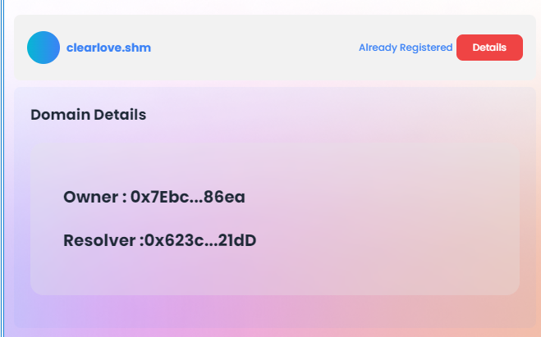
Task: Select Resolver address 0x623c...21dD
Action: [200, 240]
